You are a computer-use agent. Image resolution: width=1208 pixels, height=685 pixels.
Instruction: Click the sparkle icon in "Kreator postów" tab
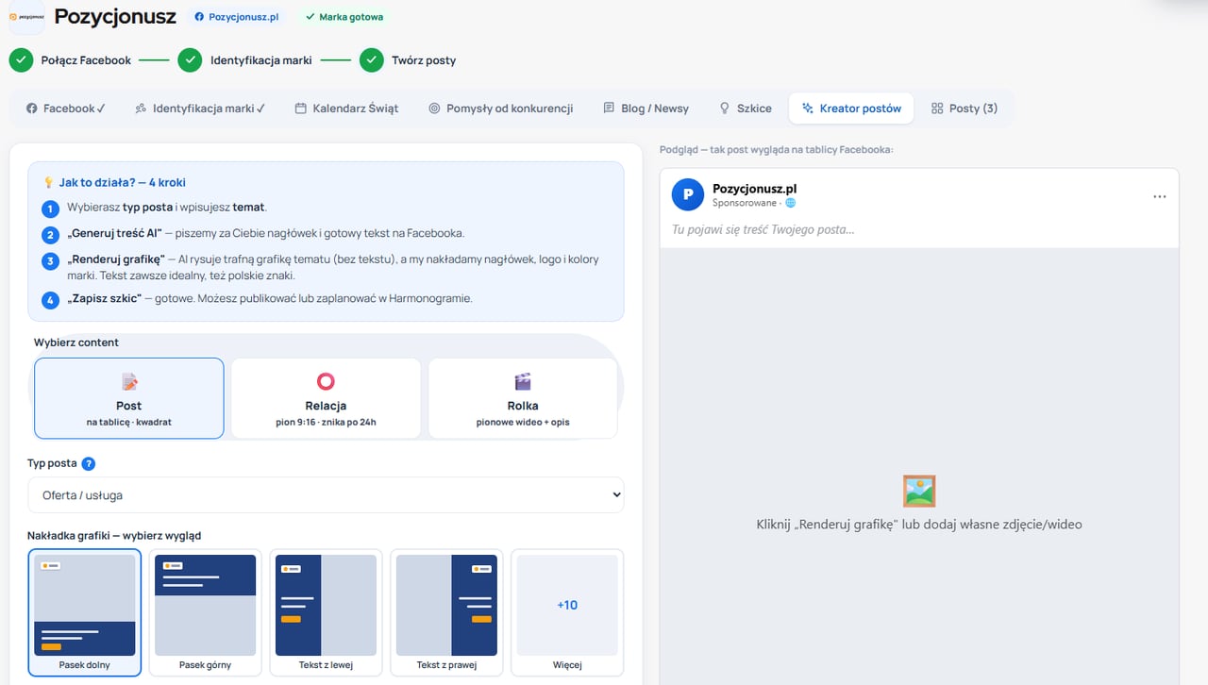point(808,109)
